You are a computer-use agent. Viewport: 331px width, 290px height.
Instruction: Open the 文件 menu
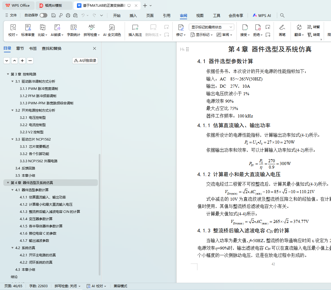[11, 15]
